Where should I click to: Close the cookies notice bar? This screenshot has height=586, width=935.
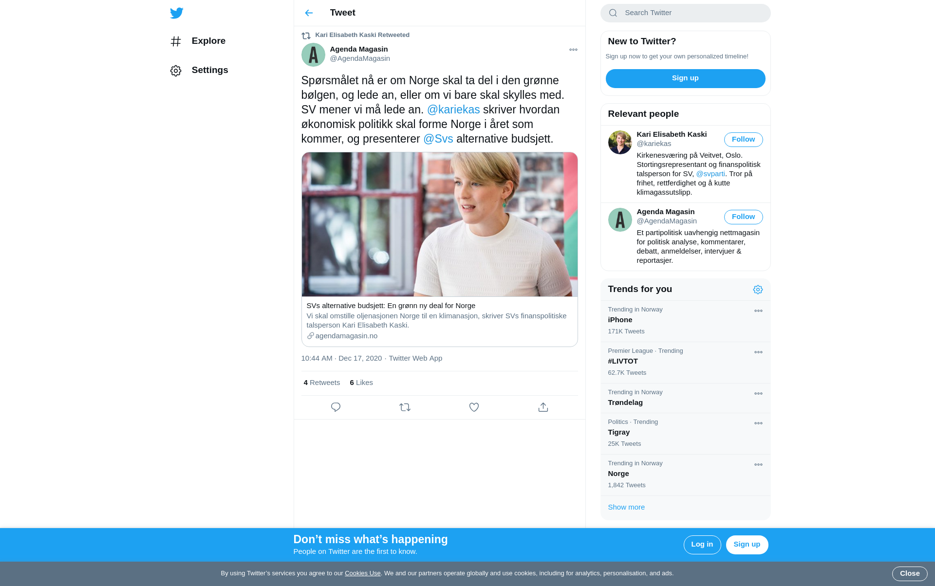click(909, 574)
